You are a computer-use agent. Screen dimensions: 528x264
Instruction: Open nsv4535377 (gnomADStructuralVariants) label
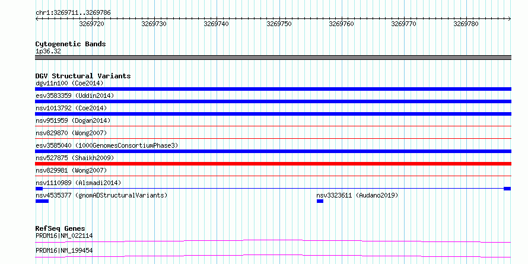point(101,195)
